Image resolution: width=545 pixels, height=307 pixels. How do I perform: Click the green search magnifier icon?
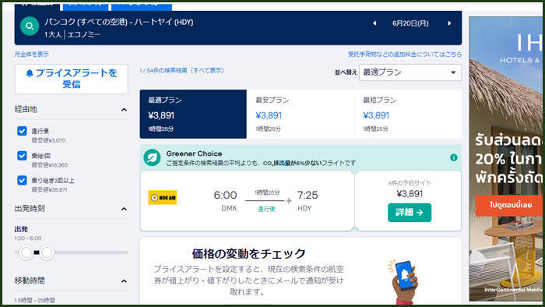pos(30,26)
